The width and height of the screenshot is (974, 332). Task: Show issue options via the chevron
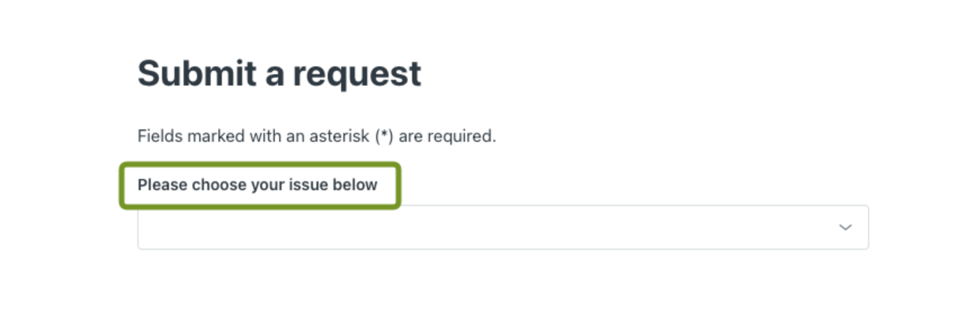tap(845, 227)
